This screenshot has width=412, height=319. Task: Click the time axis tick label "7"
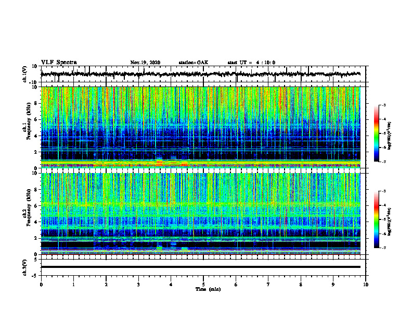[268, 285]
